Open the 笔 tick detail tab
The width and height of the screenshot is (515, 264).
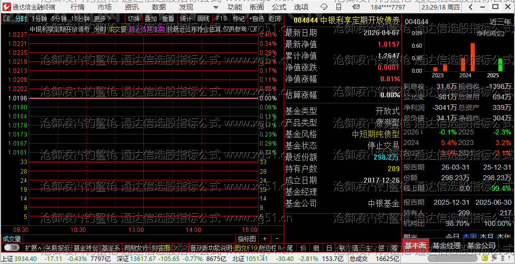point(290,247)
